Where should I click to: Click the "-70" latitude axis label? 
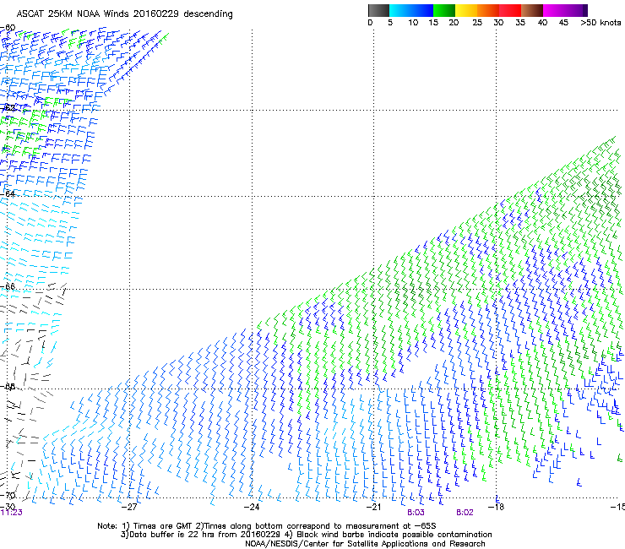pyautogui.click(x=8, y=496)
